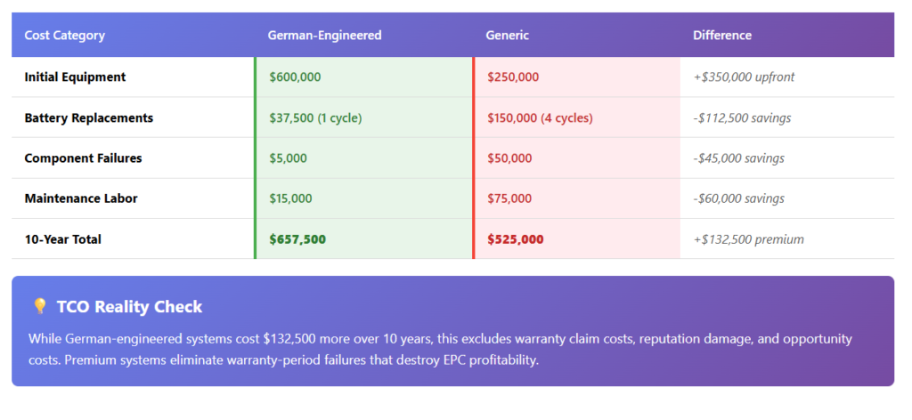Select the bold $657,500 total
The height and width of the screenshot is (420, 912).
point(297,238)
